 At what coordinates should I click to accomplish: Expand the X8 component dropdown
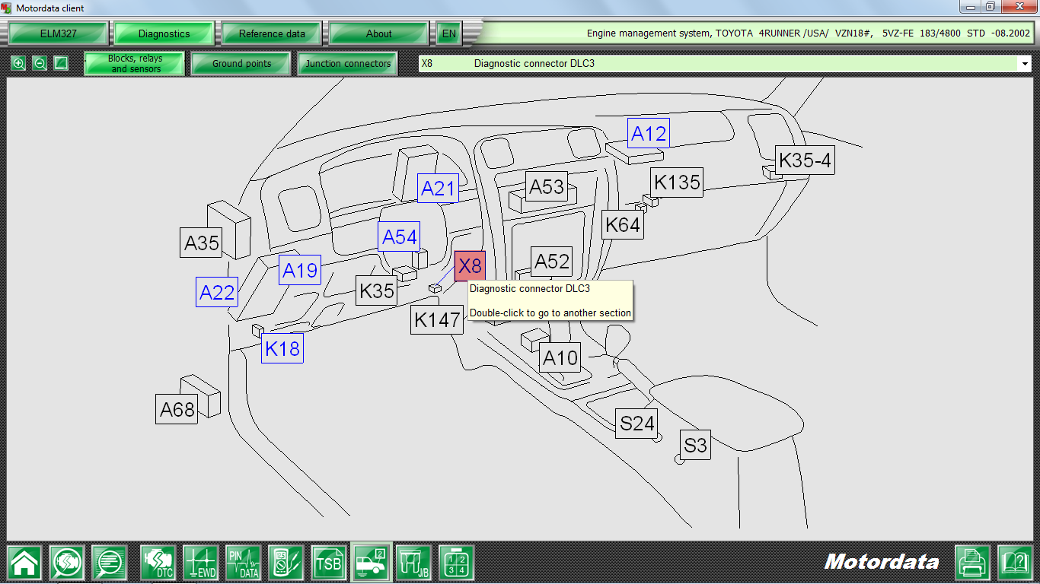coord(1024,64)
